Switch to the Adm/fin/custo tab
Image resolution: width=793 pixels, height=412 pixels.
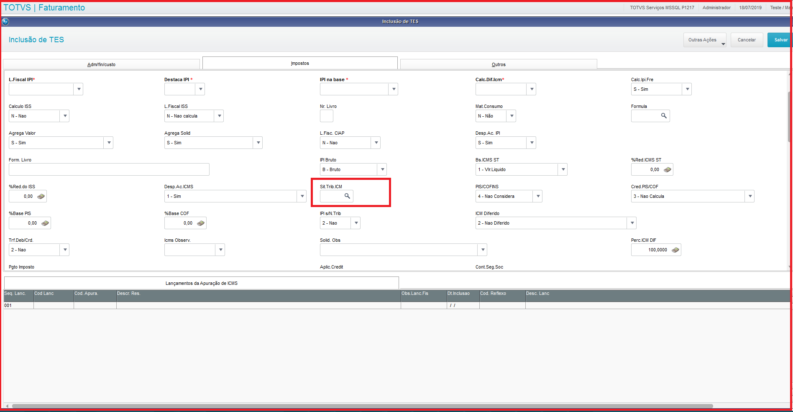(101, 64)
